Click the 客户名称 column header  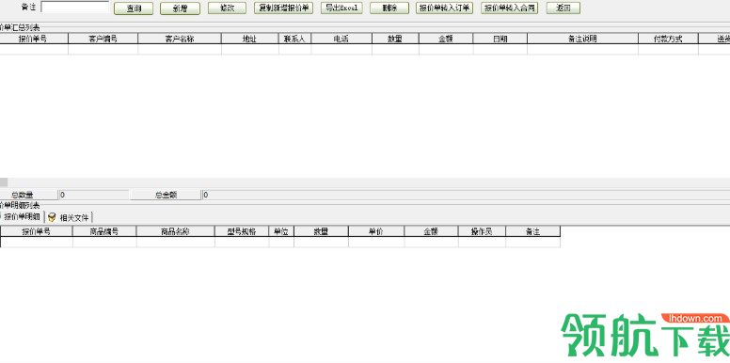180,39
